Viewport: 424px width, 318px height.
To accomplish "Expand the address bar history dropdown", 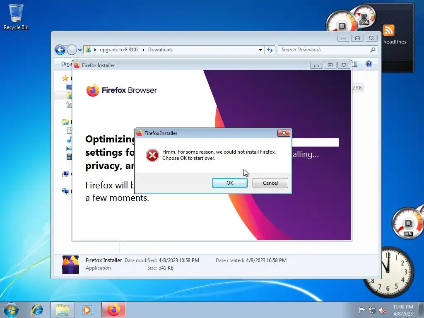I will pyautogui.click(x=260, y=50).
